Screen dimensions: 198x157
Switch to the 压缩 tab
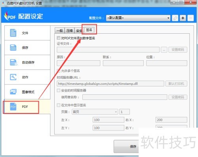(x=69, y=31)
